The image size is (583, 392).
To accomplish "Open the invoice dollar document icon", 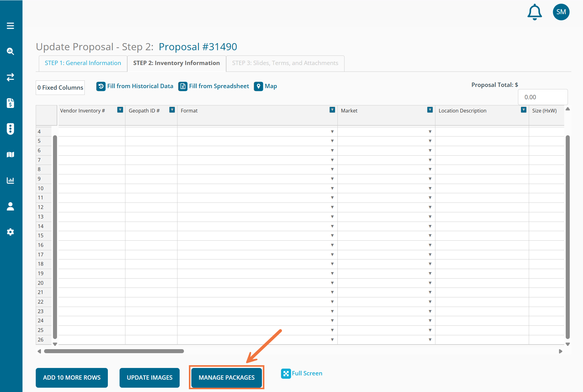I will tap(10, 103).
